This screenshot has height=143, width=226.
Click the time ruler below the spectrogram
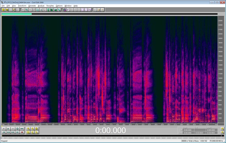110,125
